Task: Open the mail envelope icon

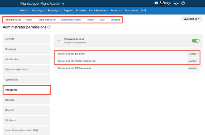Action: [156, 3]
